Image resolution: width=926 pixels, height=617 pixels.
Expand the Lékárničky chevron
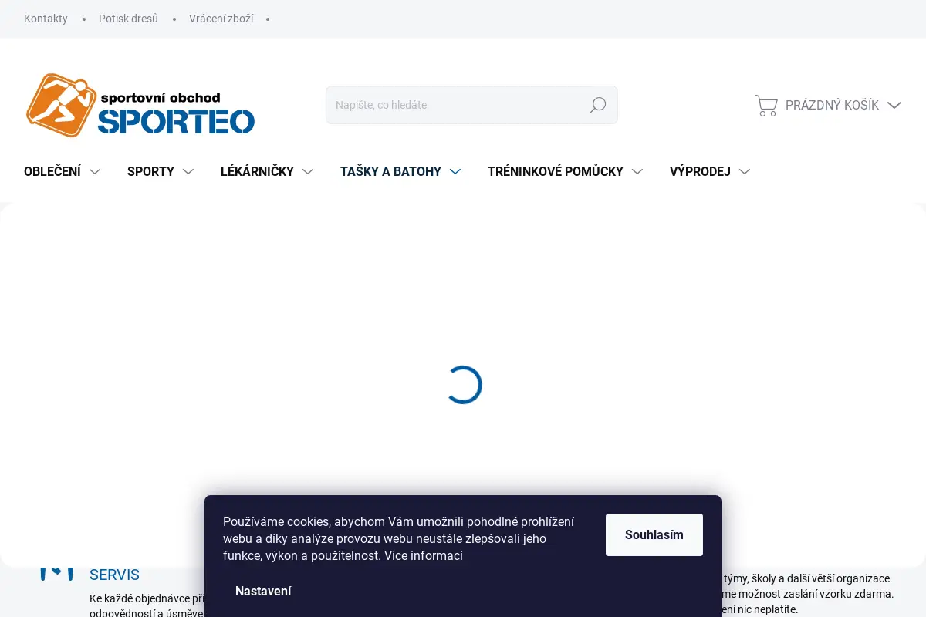[x=308, y=171]
